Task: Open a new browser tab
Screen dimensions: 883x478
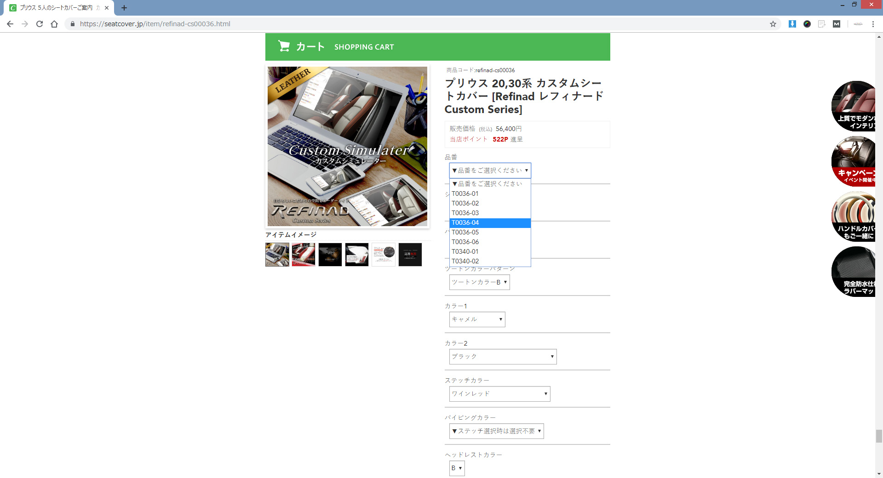Action: pos(124,8)
